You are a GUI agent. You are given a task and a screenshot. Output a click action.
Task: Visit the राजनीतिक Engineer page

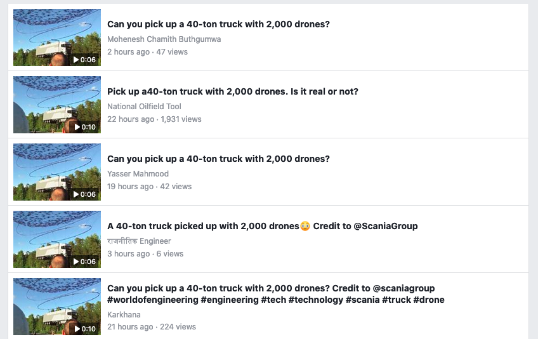(139, 241)
